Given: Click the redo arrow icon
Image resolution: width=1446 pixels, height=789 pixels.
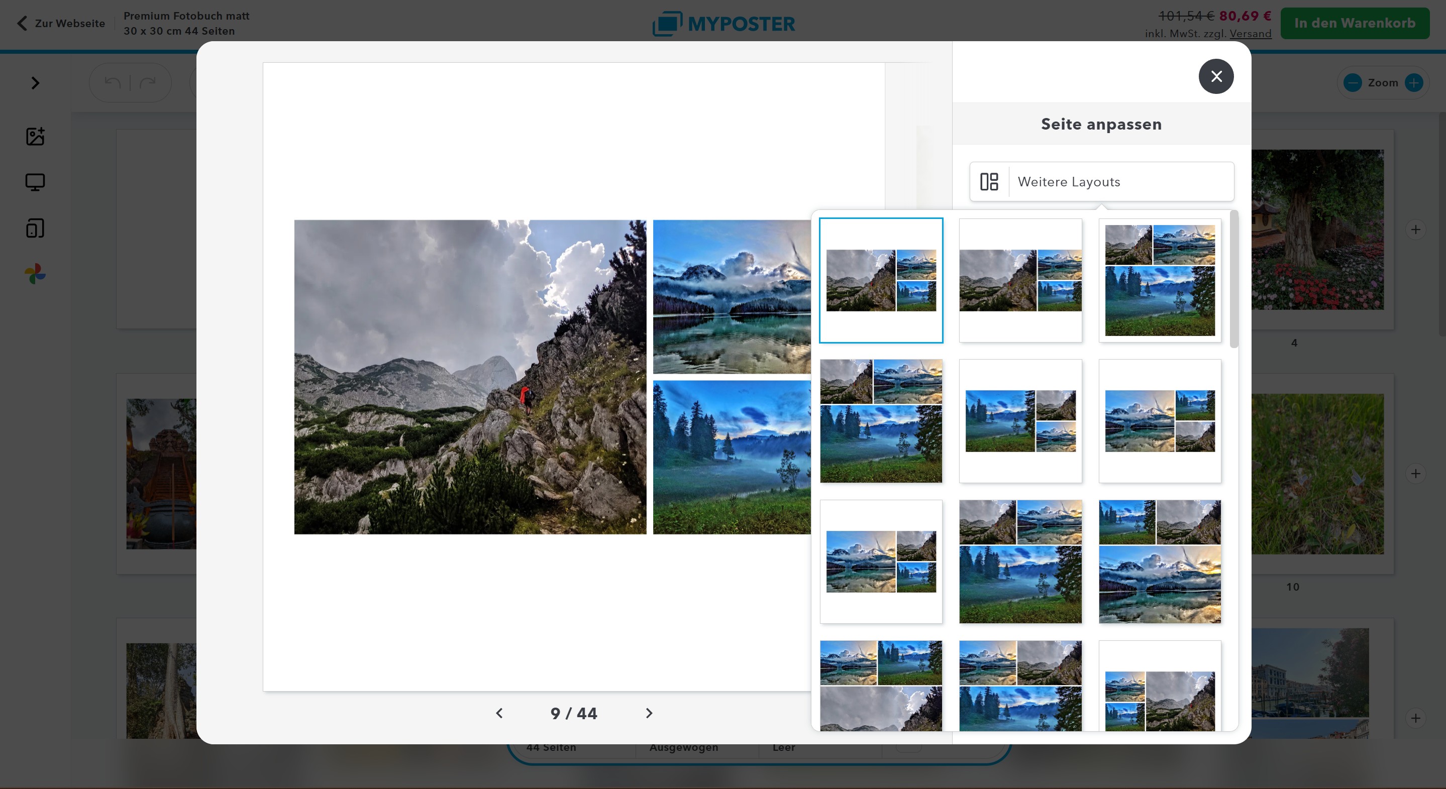Looking at the screenshot, I should 148,83.
